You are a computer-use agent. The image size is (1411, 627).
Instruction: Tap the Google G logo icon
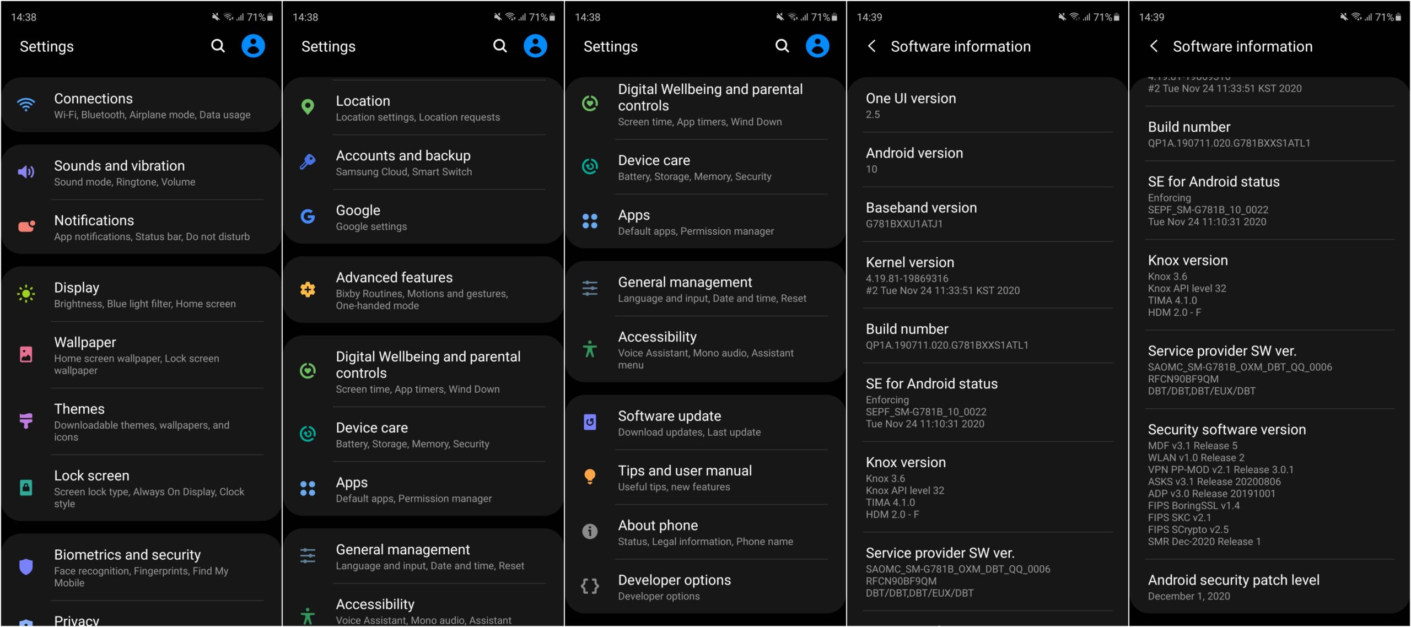pyautogui.click(x=308, y=217)
